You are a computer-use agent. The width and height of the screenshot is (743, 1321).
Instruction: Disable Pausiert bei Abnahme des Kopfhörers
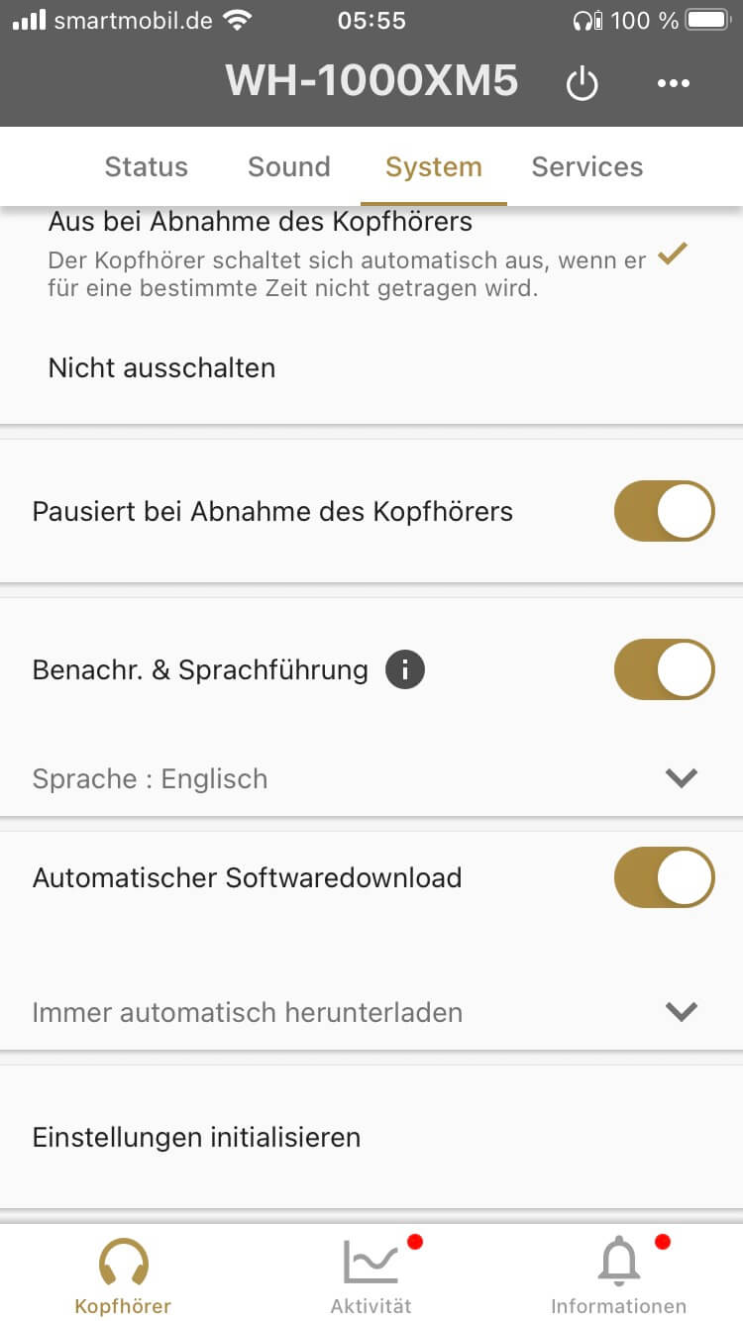click(x=664, y=511)
